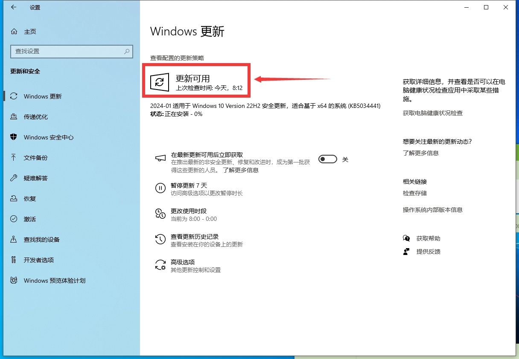Open 获取电脑健康状况检查 link
519x359 pixels.
[433, 113]
